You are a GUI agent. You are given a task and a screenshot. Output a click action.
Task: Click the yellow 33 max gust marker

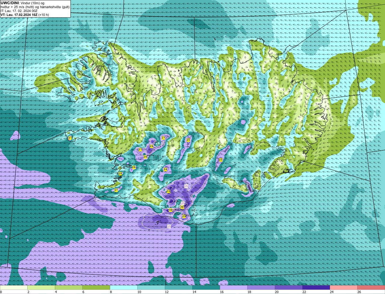click(168, 191)
